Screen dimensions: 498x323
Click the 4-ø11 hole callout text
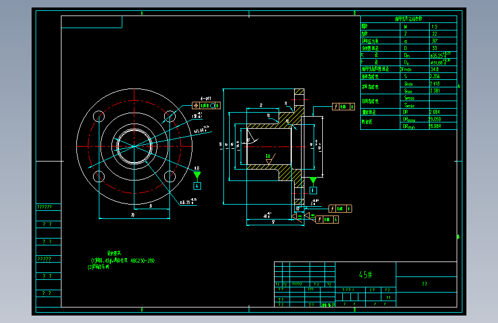coord(206,98)
